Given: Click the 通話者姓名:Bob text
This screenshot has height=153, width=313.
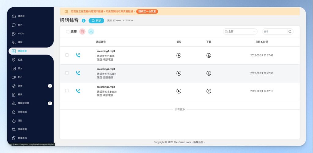Looking at the screenshot, I should [x=106, y=56].
